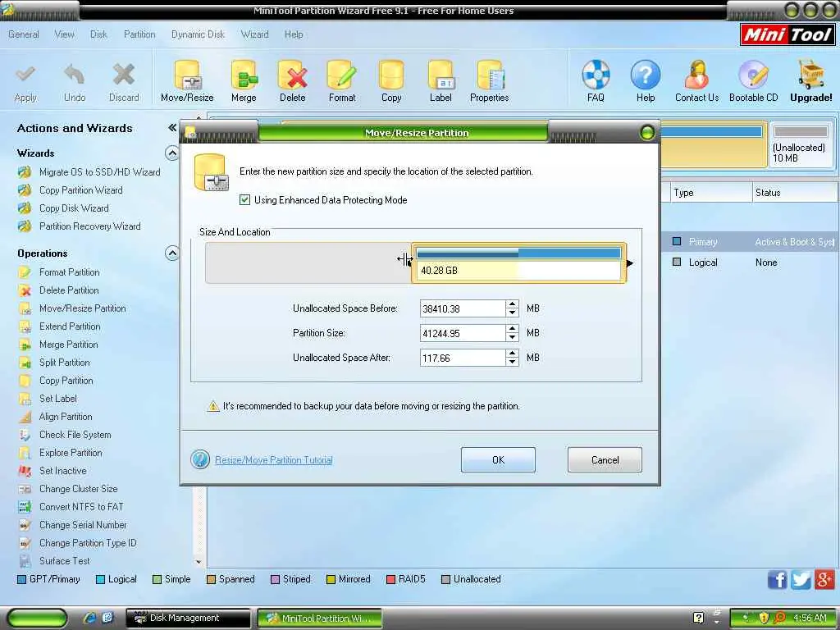Click the Status column header
Viewport: 840px width, 630px height.
click(x=795, y=193)
